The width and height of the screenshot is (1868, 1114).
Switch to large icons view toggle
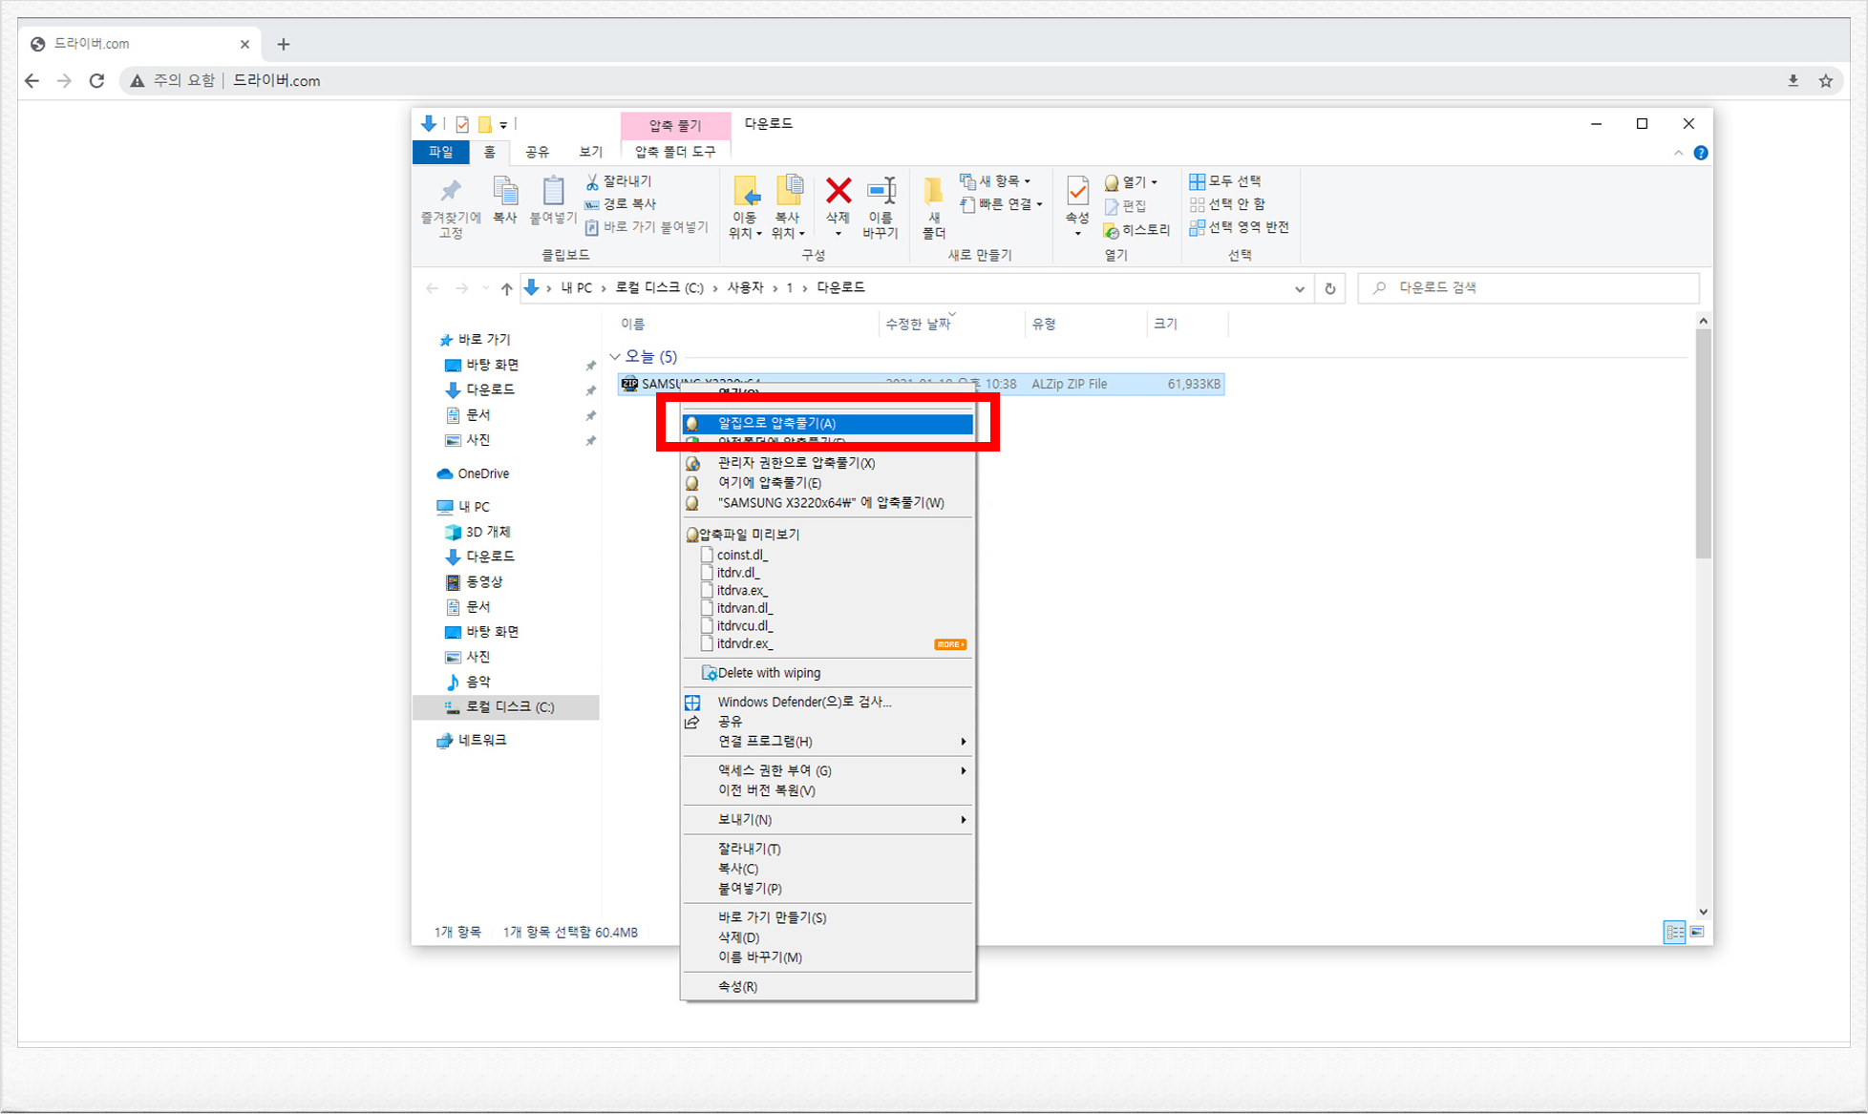click(x=1697, y=933)
